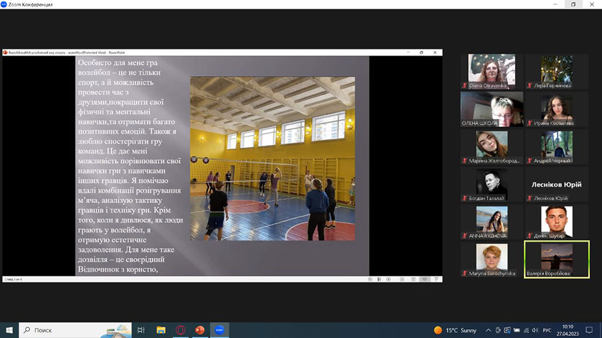The width and height of the screenshot is (602, 338).
Task: Open Opera browser from taskbar
Action: pyautogui.click(x=181, y=330)
